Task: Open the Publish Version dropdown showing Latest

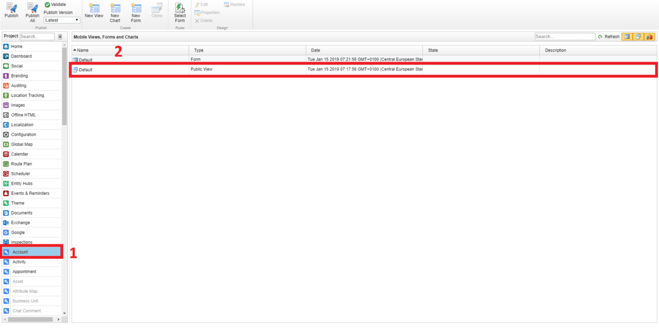Action: [x=61, y=19]
